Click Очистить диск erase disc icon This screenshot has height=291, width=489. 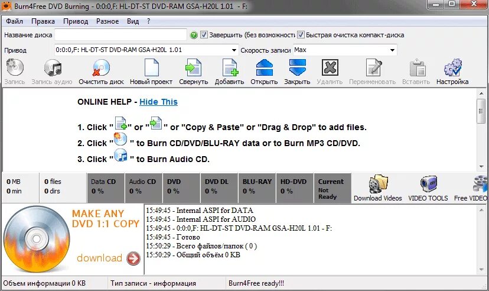click(101, 67)
